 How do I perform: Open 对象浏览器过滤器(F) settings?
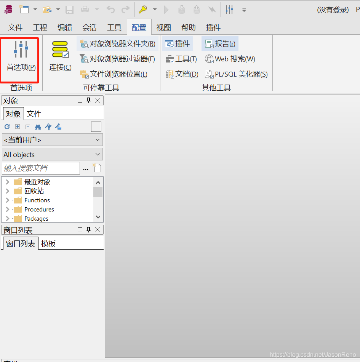point(117,59)
